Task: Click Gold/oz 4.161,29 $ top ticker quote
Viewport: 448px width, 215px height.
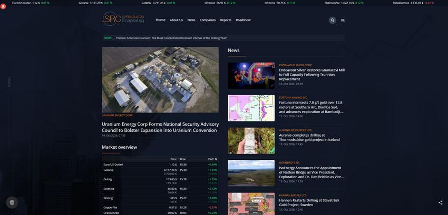Action: tap(95, 3)
